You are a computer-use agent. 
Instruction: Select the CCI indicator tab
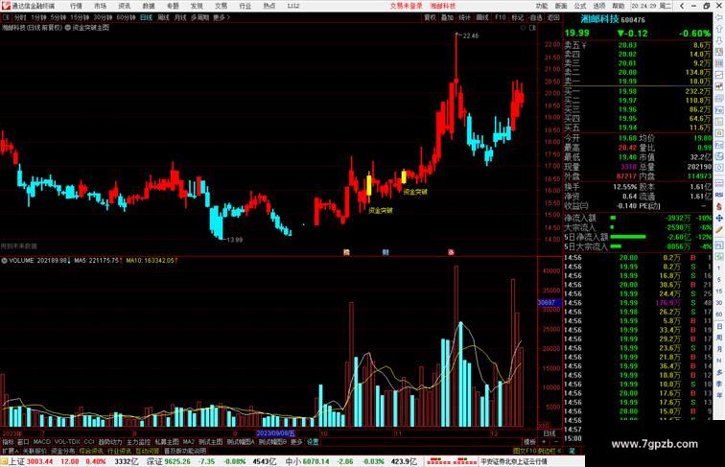[x=89, y=442]
